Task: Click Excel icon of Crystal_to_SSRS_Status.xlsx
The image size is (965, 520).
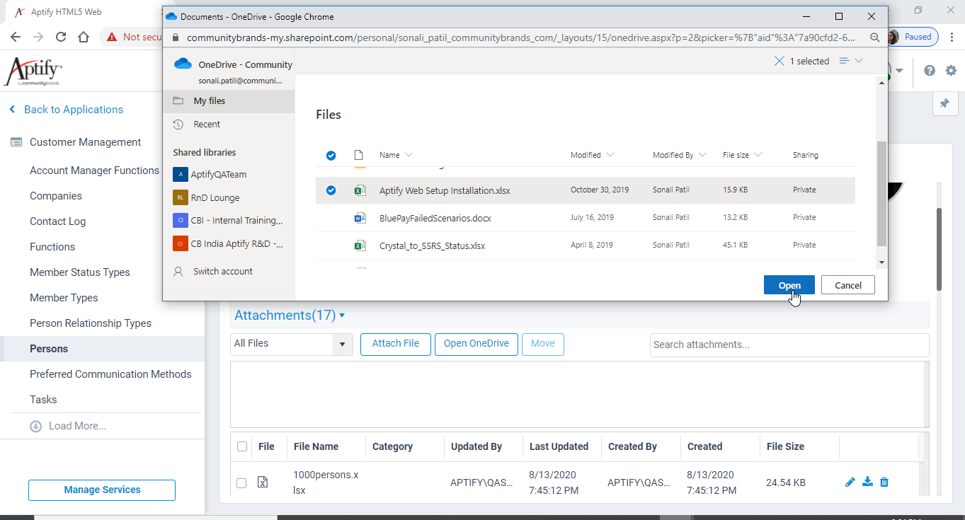Action: pyautogui.click(x=360, y=245)
